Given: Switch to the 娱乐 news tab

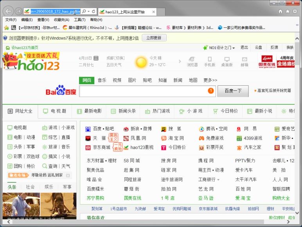Looking at the screenshot, I should click(49, 187).
